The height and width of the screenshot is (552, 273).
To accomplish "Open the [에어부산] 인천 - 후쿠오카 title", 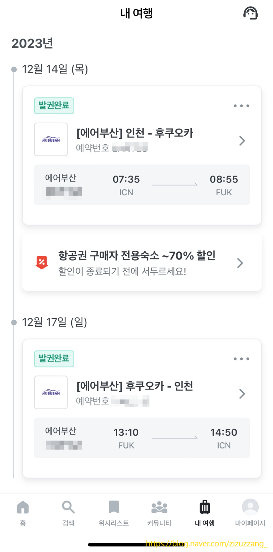I will point(134,133).
